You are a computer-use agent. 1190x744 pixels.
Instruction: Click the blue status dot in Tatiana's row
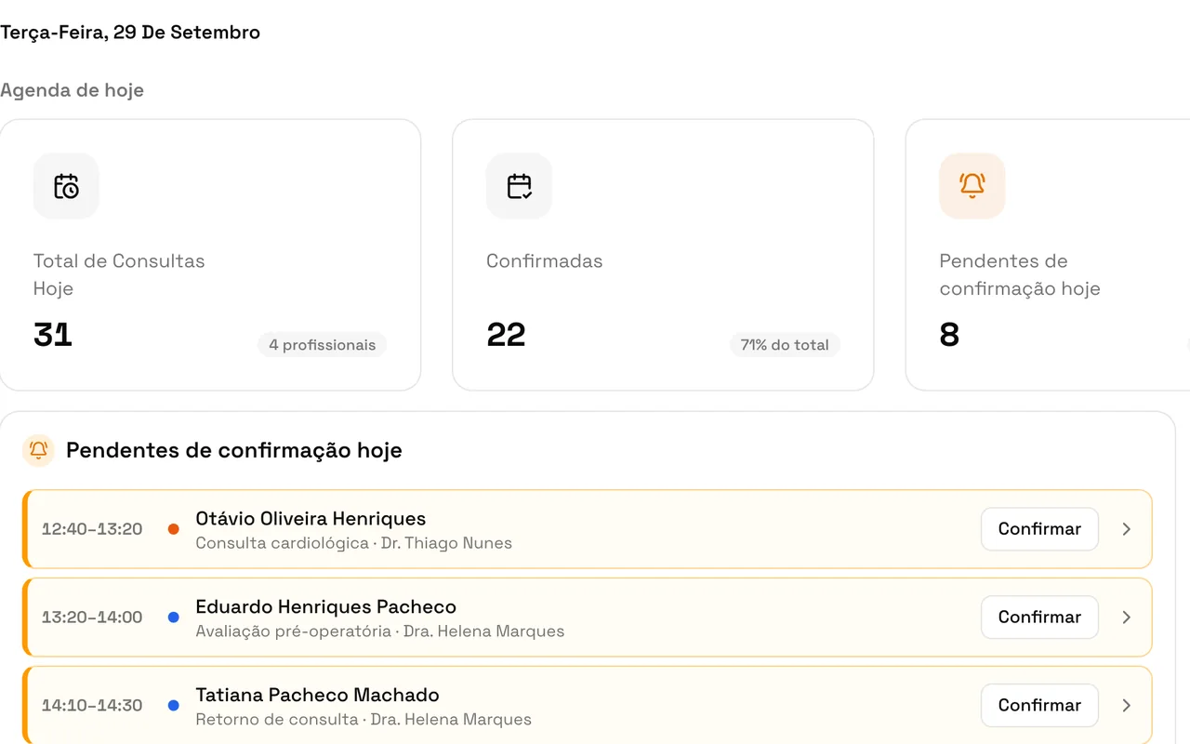[x=173, y=706]
